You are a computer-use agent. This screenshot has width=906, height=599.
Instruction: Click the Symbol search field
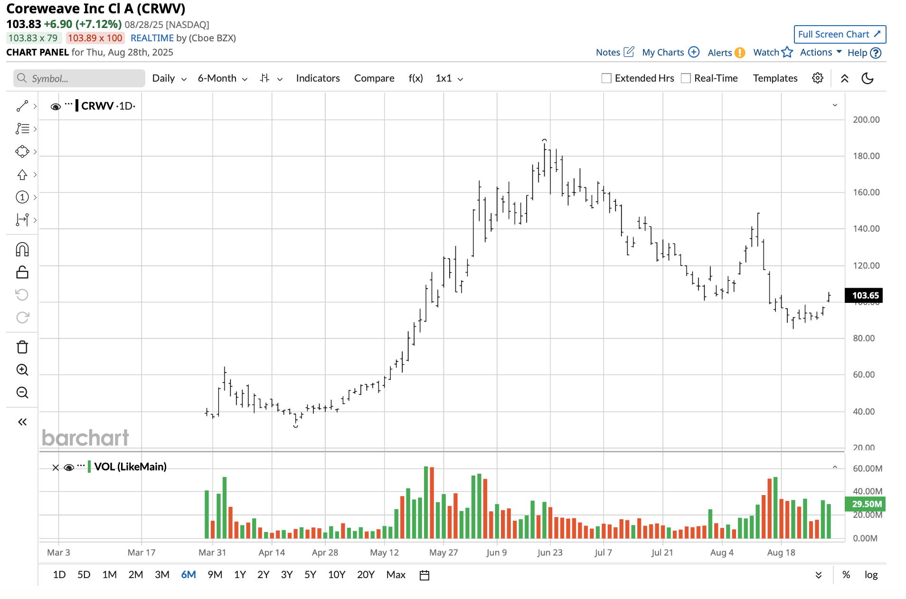click(x=79, y=78)
